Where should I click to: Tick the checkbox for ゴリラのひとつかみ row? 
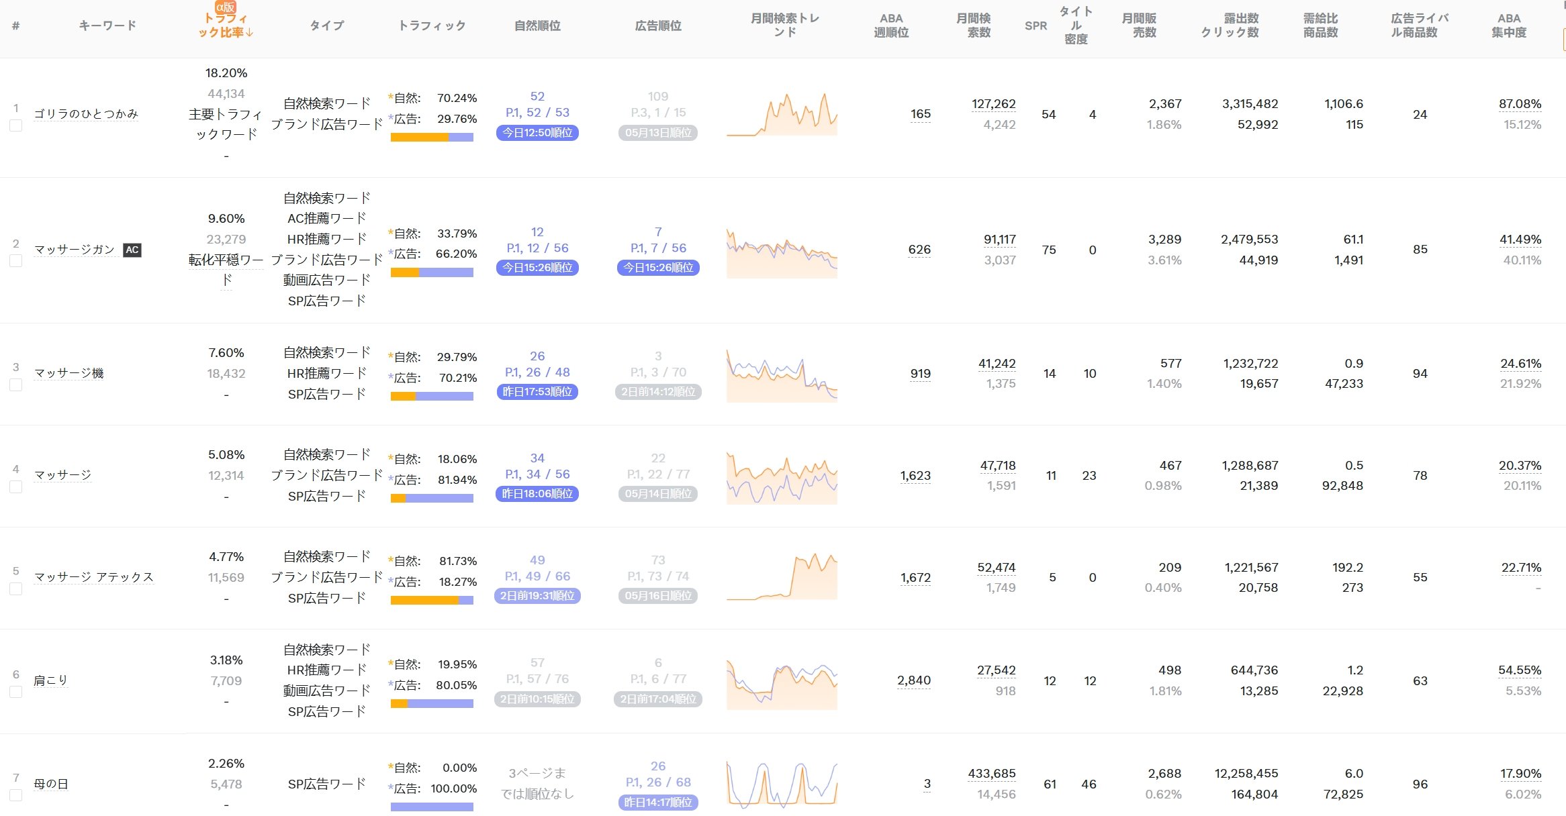point(16,125)
